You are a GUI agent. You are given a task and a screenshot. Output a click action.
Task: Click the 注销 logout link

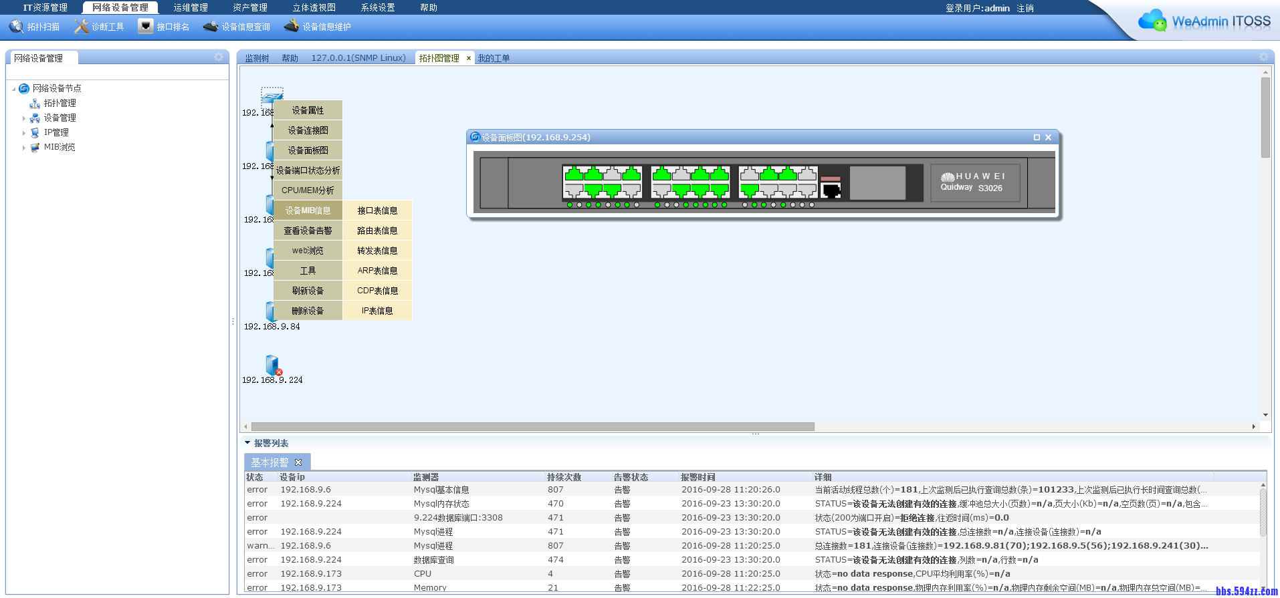tap(1025, 8)
